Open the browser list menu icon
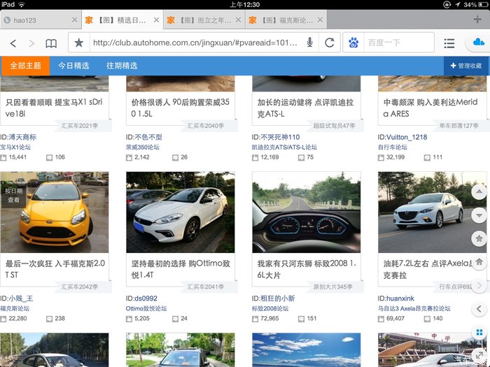Screen dimensions: 490x367 449,43
